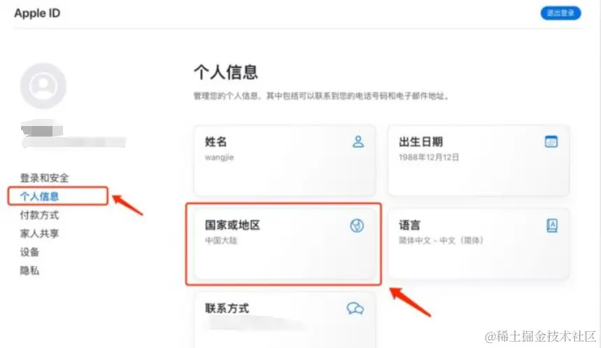601x348 pixels.
Task: Open 家人共享 in the sidebar
Action: click(39, 233)
